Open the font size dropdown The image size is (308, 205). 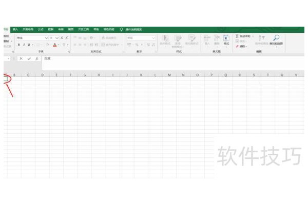57,37
